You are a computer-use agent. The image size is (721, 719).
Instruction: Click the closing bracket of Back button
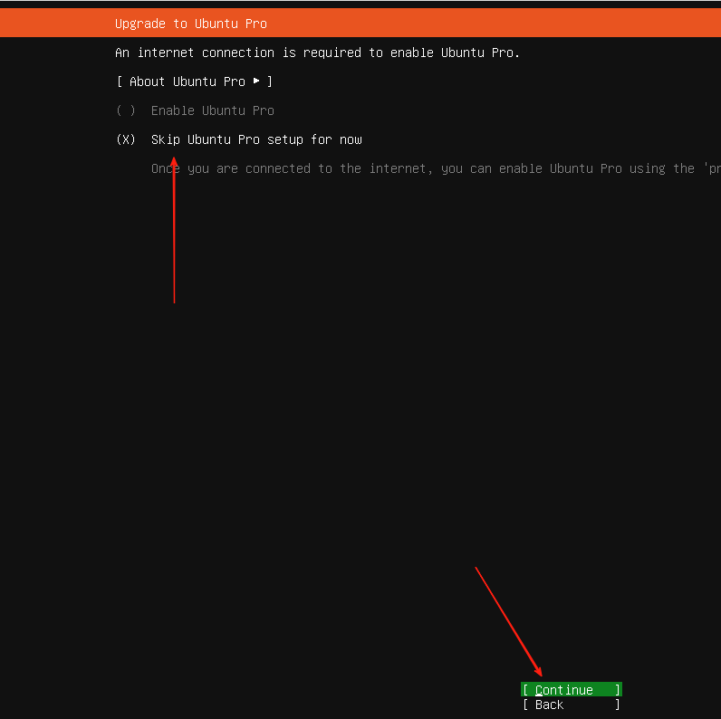click(x=618, y=705)
